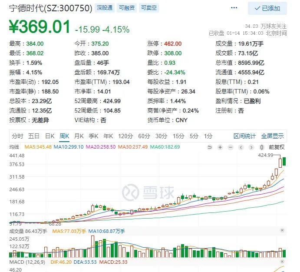Viewport: 300px width, 272px height.
Task: Click the latest green weekly candlestick
Action: coord(284,161)
